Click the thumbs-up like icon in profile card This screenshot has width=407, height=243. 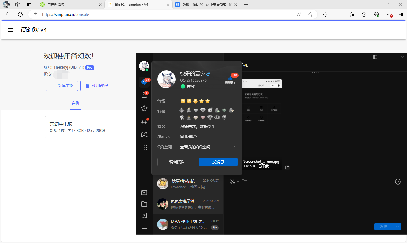coord(230,78)
